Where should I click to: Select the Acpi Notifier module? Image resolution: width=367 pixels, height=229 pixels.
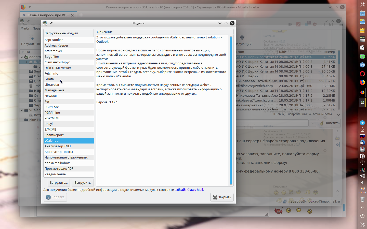(69, 40)
